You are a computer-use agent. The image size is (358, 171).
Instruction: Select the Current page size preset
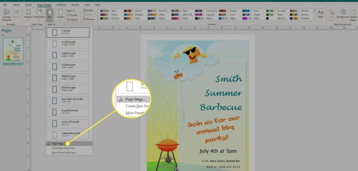click(68, 32)
